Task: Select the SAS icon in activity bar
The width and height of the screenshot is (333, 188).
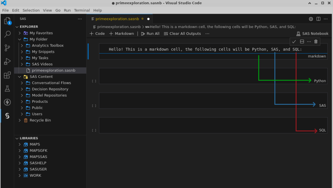Action: (7, 116)
